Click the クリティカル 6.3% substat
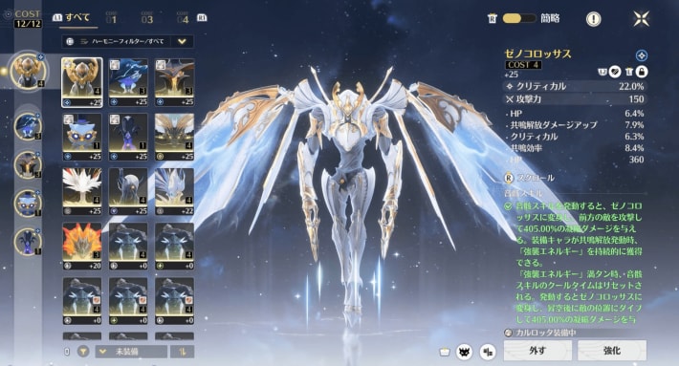The image size is (679, 366). click(x=575, y=137)
